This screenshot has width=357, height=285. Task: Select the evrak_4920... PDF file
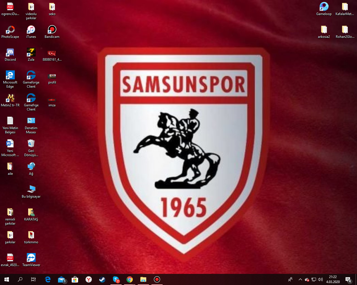click(10, 260)
